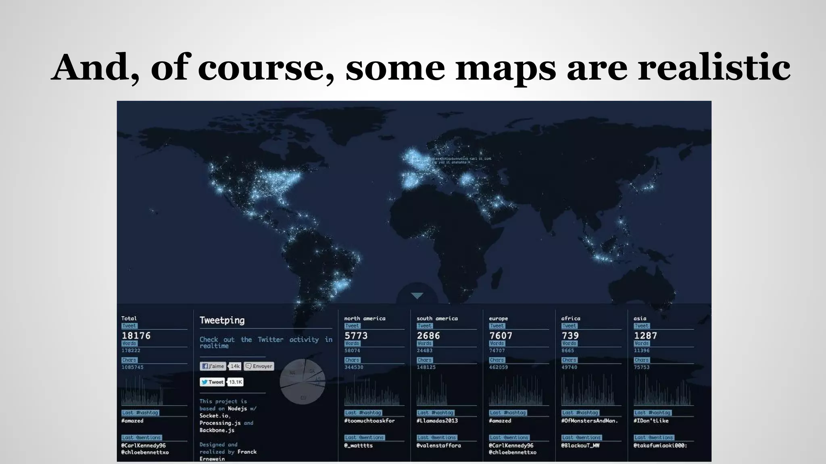Click Total tweet count 18176
Image resolution: width=826 pixels, height=464 pixels.
point(136,336)
